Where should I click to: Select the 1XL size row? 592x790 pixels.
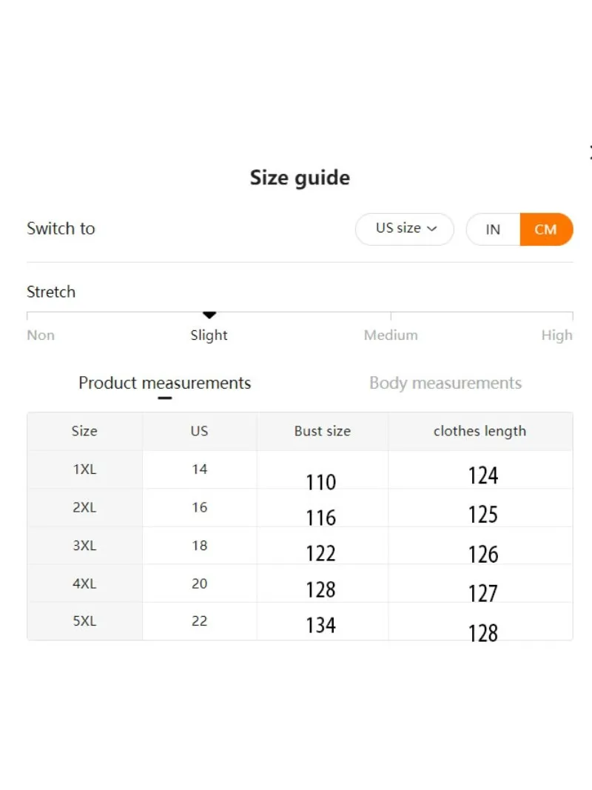click(300, 469)
